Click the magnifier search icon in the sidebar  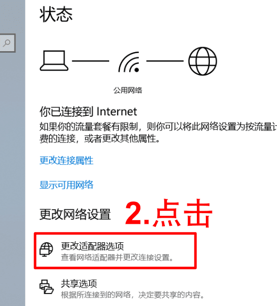pos(7,43)
